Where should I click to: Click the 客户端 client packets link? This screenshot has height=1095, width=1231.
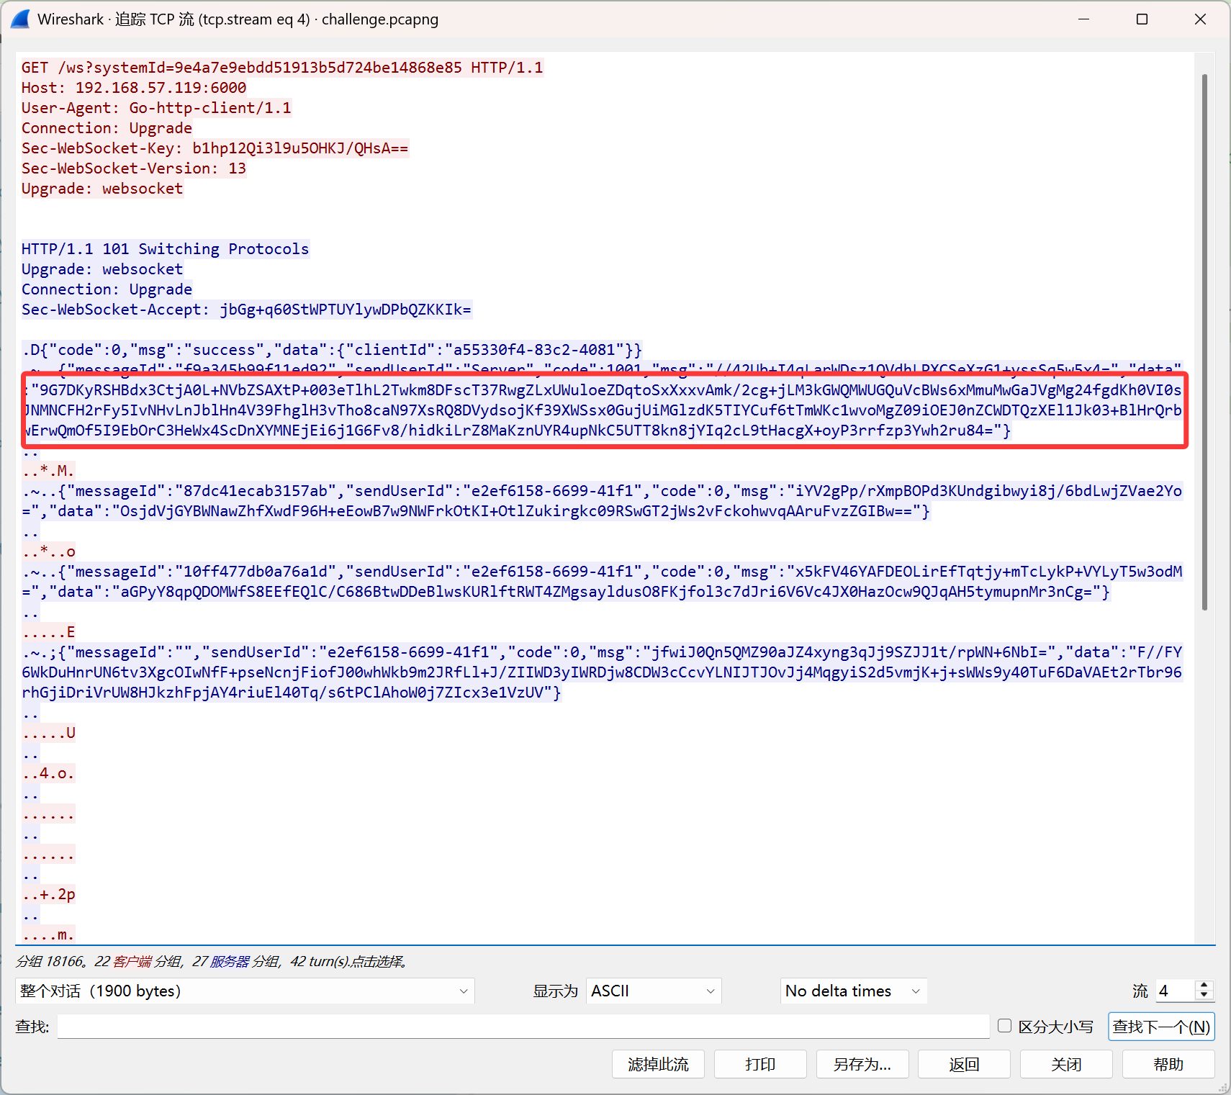point(132,961)
